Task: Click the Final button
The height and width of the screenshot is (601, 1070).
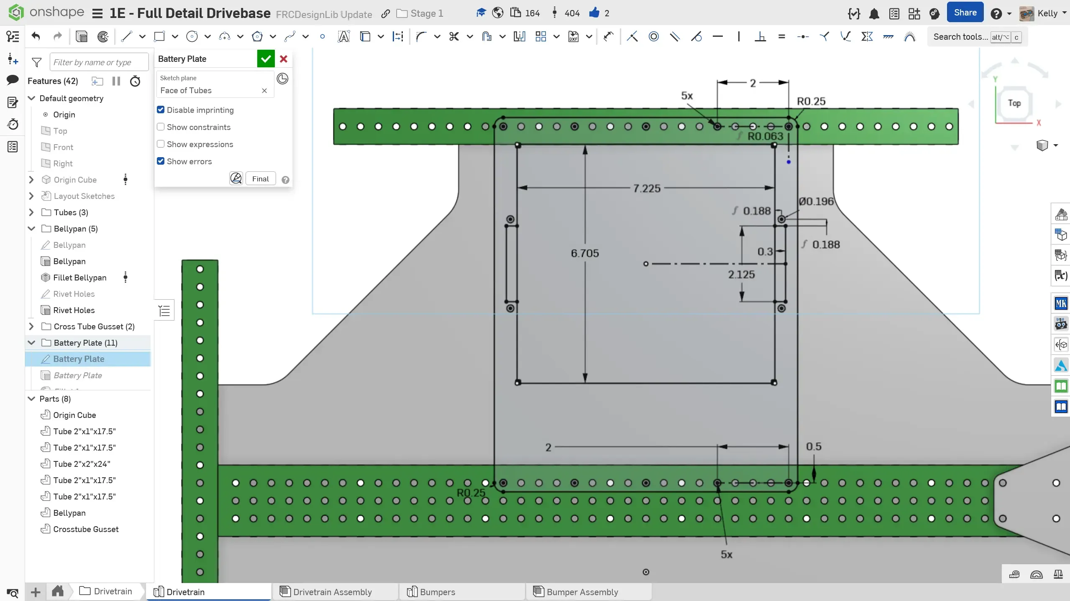Action: tap(260, 179)
